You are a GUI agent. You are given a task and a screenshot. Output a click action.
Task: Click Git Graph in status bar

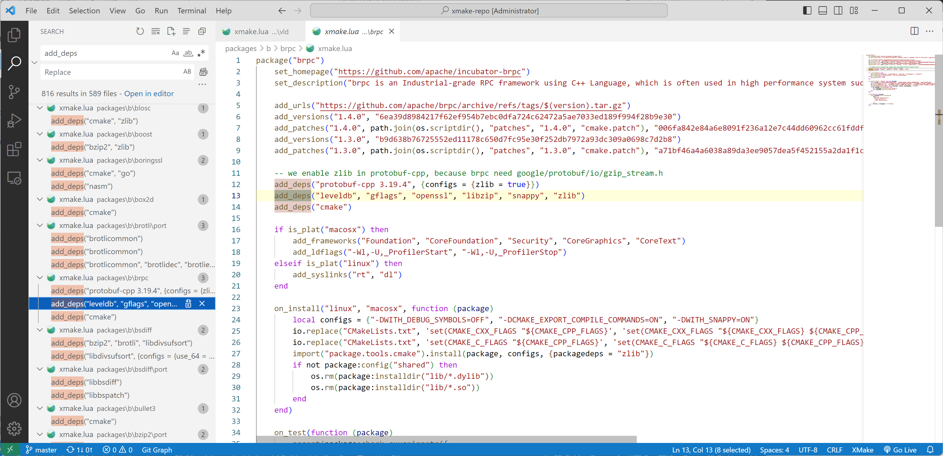pos(157,450)
